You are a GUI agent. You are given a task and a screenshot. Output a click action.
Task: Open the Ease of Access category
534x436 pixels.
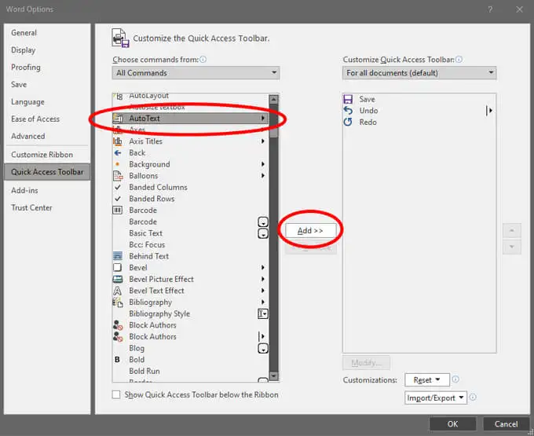click(35, 119)
